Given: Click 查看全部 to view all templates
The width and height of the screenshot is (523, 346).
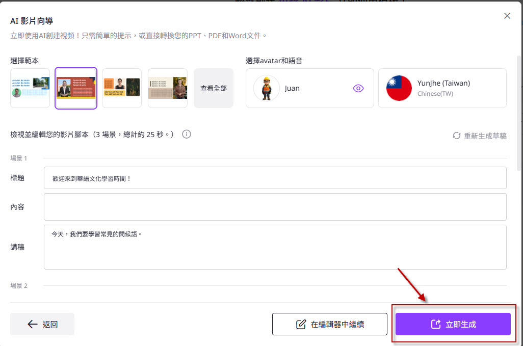Looking at the screenshot, I should click(x=214, y=88).
